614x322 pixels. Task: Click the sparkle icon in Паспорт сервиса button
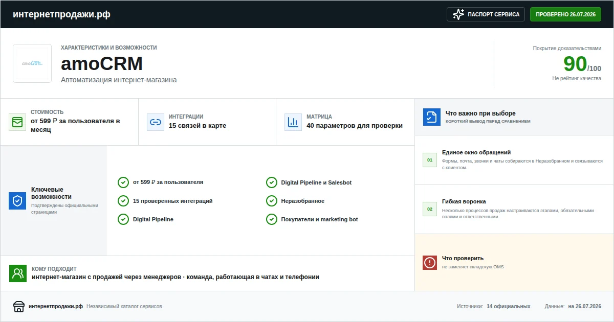pos(458,14)
